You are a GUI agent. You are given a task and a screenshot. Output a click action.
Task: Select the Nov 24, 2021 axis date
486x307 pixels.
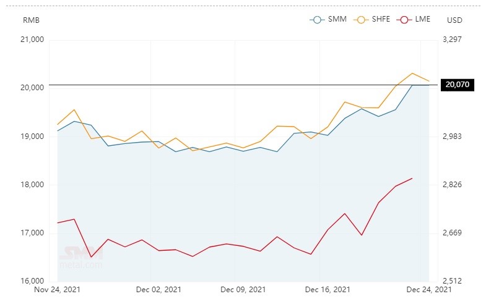pos(57,290)
